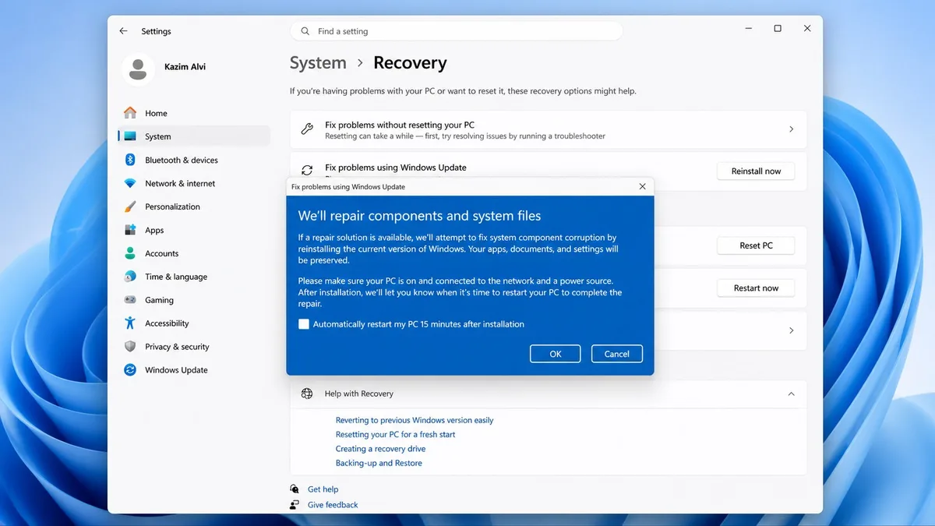Open Creating a recovery drive link
Image resolution: width=935 pixels, height=526 pixels.
pyautogui.click(x=380, y=449)
